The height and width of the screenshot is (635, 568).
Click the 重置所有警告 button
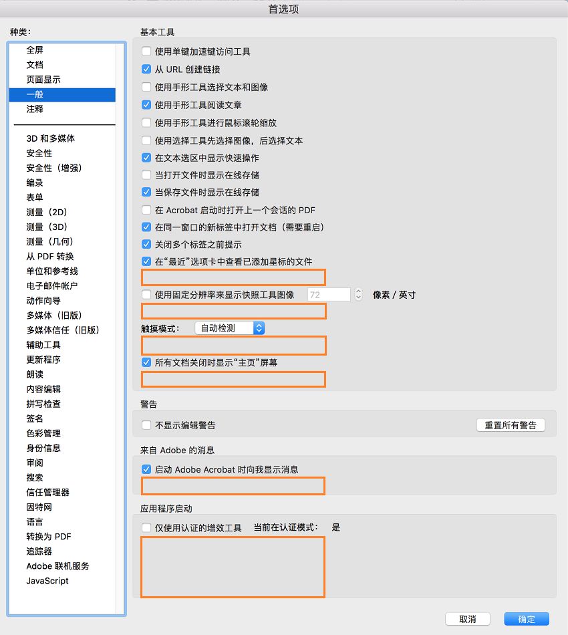tap(511, 424)
